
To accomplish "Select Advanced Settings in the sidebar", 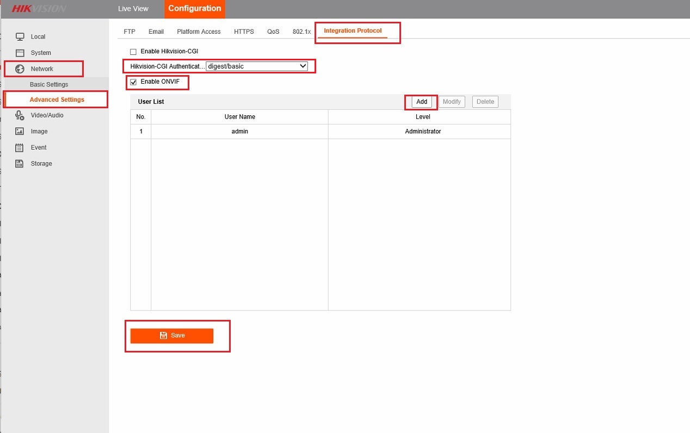I will click(57, 100).
